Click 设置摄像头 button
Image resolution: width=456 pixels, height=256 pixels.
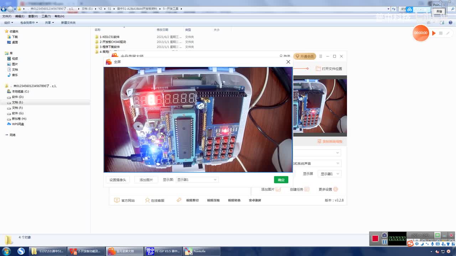[118, 180]
